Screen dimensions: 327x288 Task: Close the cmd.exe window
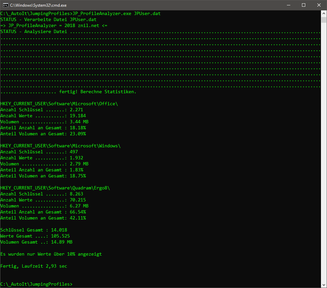[319, 5]
